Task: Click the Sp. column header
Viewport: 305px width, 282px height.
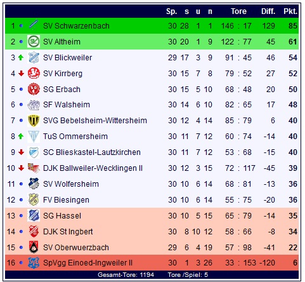Action: click(171, 11)
